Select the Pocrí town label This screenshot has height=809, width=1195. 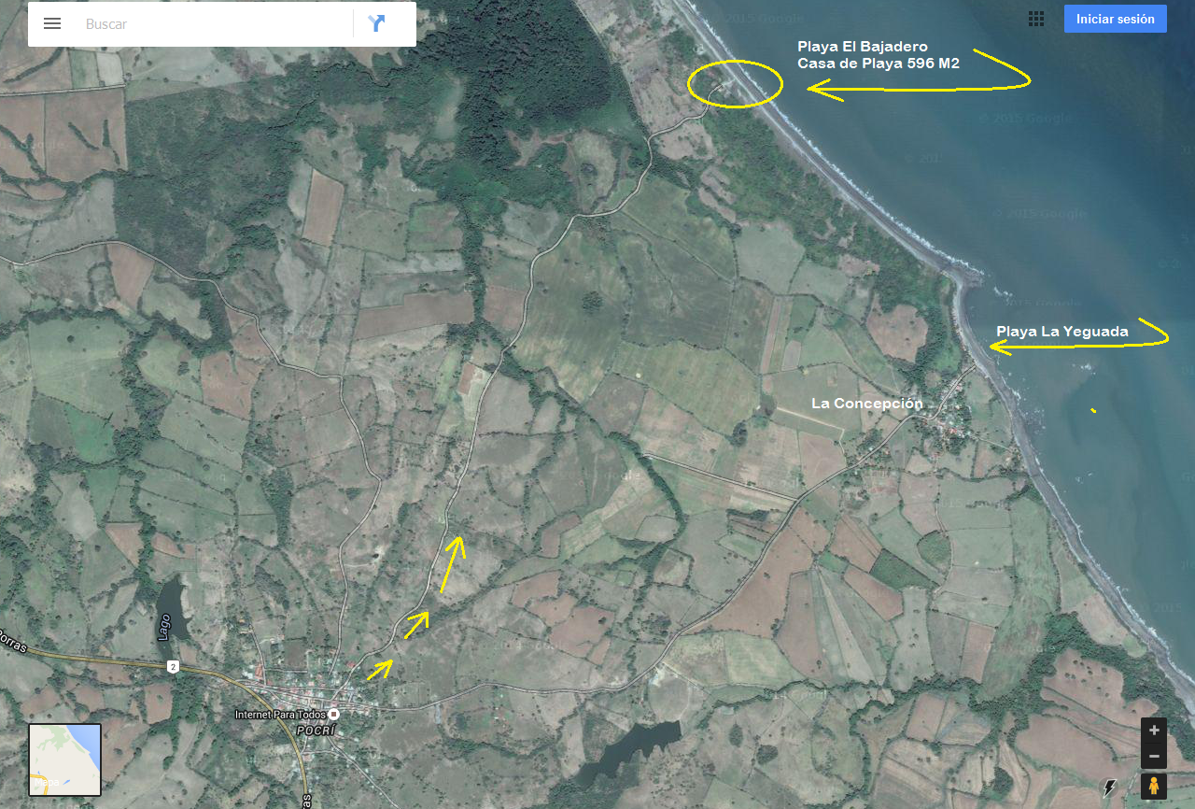point(315,731)
